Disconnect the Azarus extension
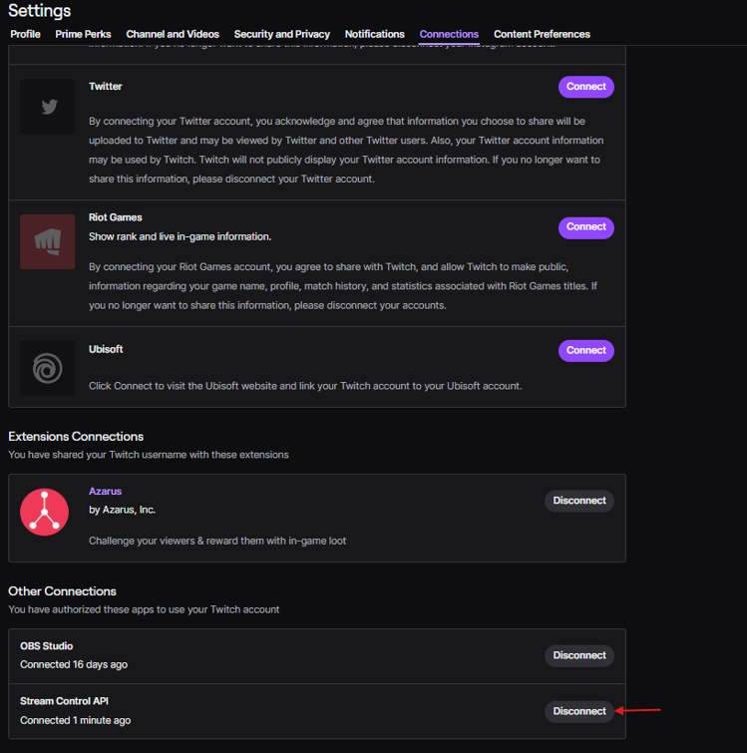The height and width of the screenshot is (753, 747). [579, 501]
